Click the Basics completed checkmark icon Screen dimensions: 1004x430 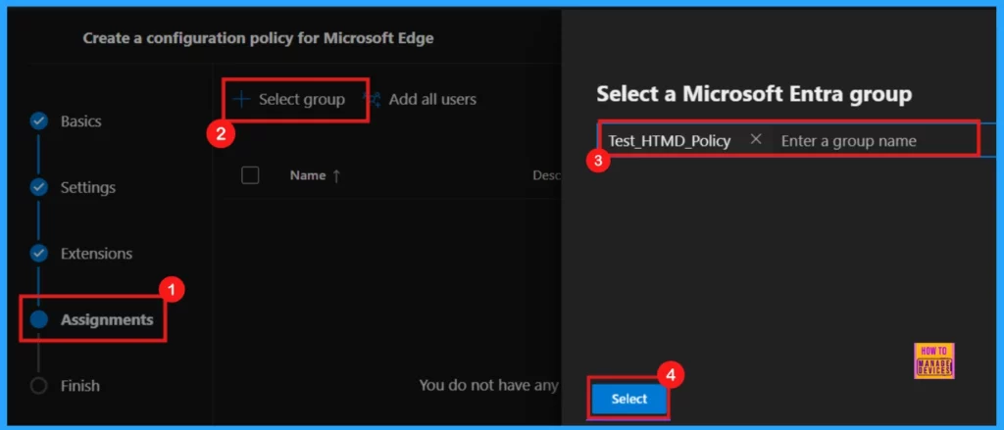pyautogui.click(x=39, y=120)
